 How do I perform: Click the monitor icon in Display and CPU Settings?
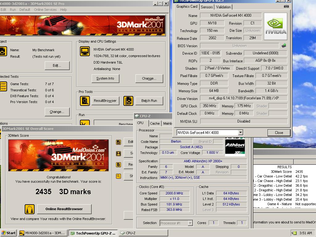(85, 51)
